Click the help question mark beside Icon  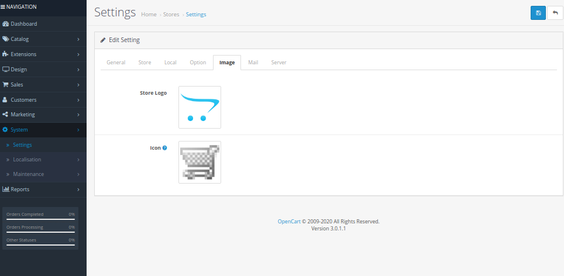[165, 148]
